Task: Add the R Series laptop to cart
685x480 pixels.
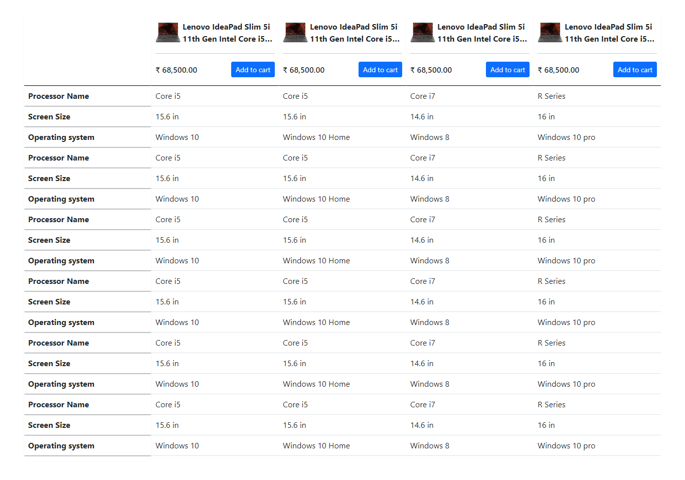Action: [x=635, y=70]
